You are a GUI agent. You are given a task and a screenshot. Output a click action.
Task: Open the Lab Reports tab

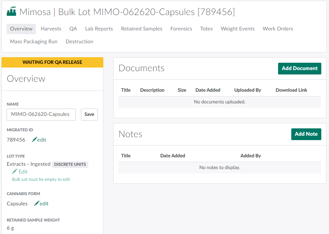(x=99, y=29)
